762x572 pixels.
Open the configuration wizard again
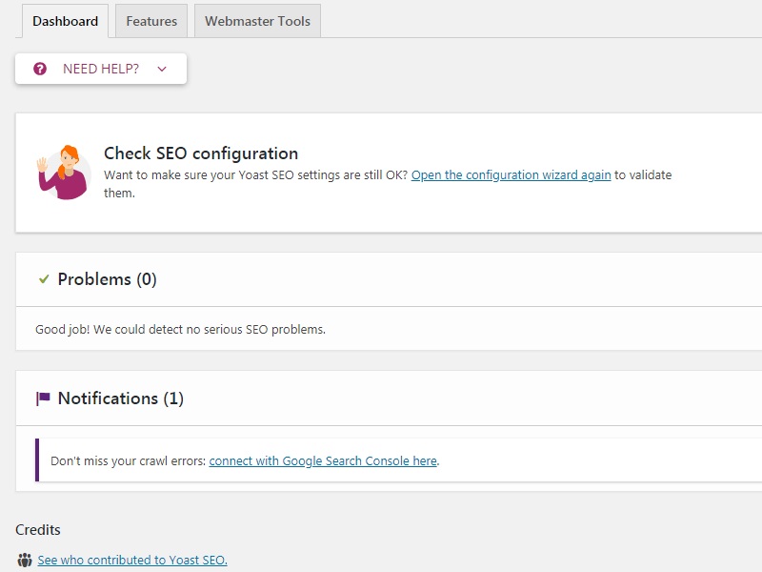click(x=511, y=174)
